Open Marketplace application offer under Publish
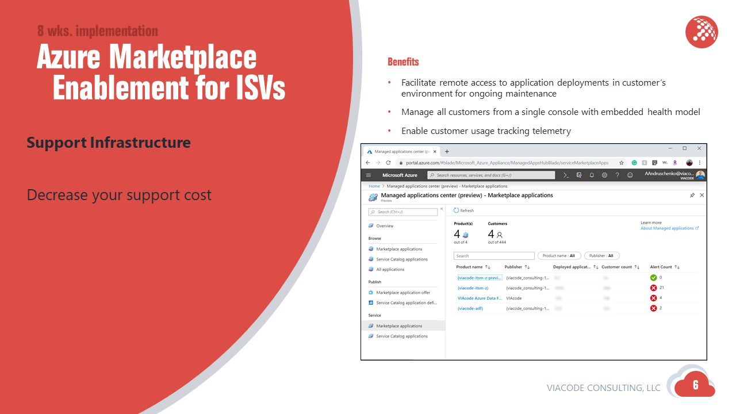This screenshot has height=414, width=736. click(x=403, y=293)
